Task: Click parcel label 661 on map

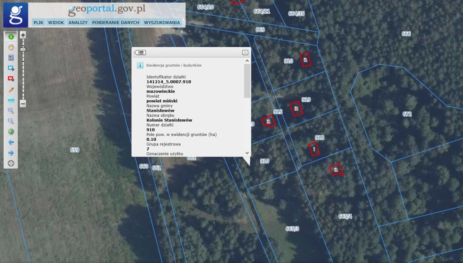Action: (x=156, y=168)
